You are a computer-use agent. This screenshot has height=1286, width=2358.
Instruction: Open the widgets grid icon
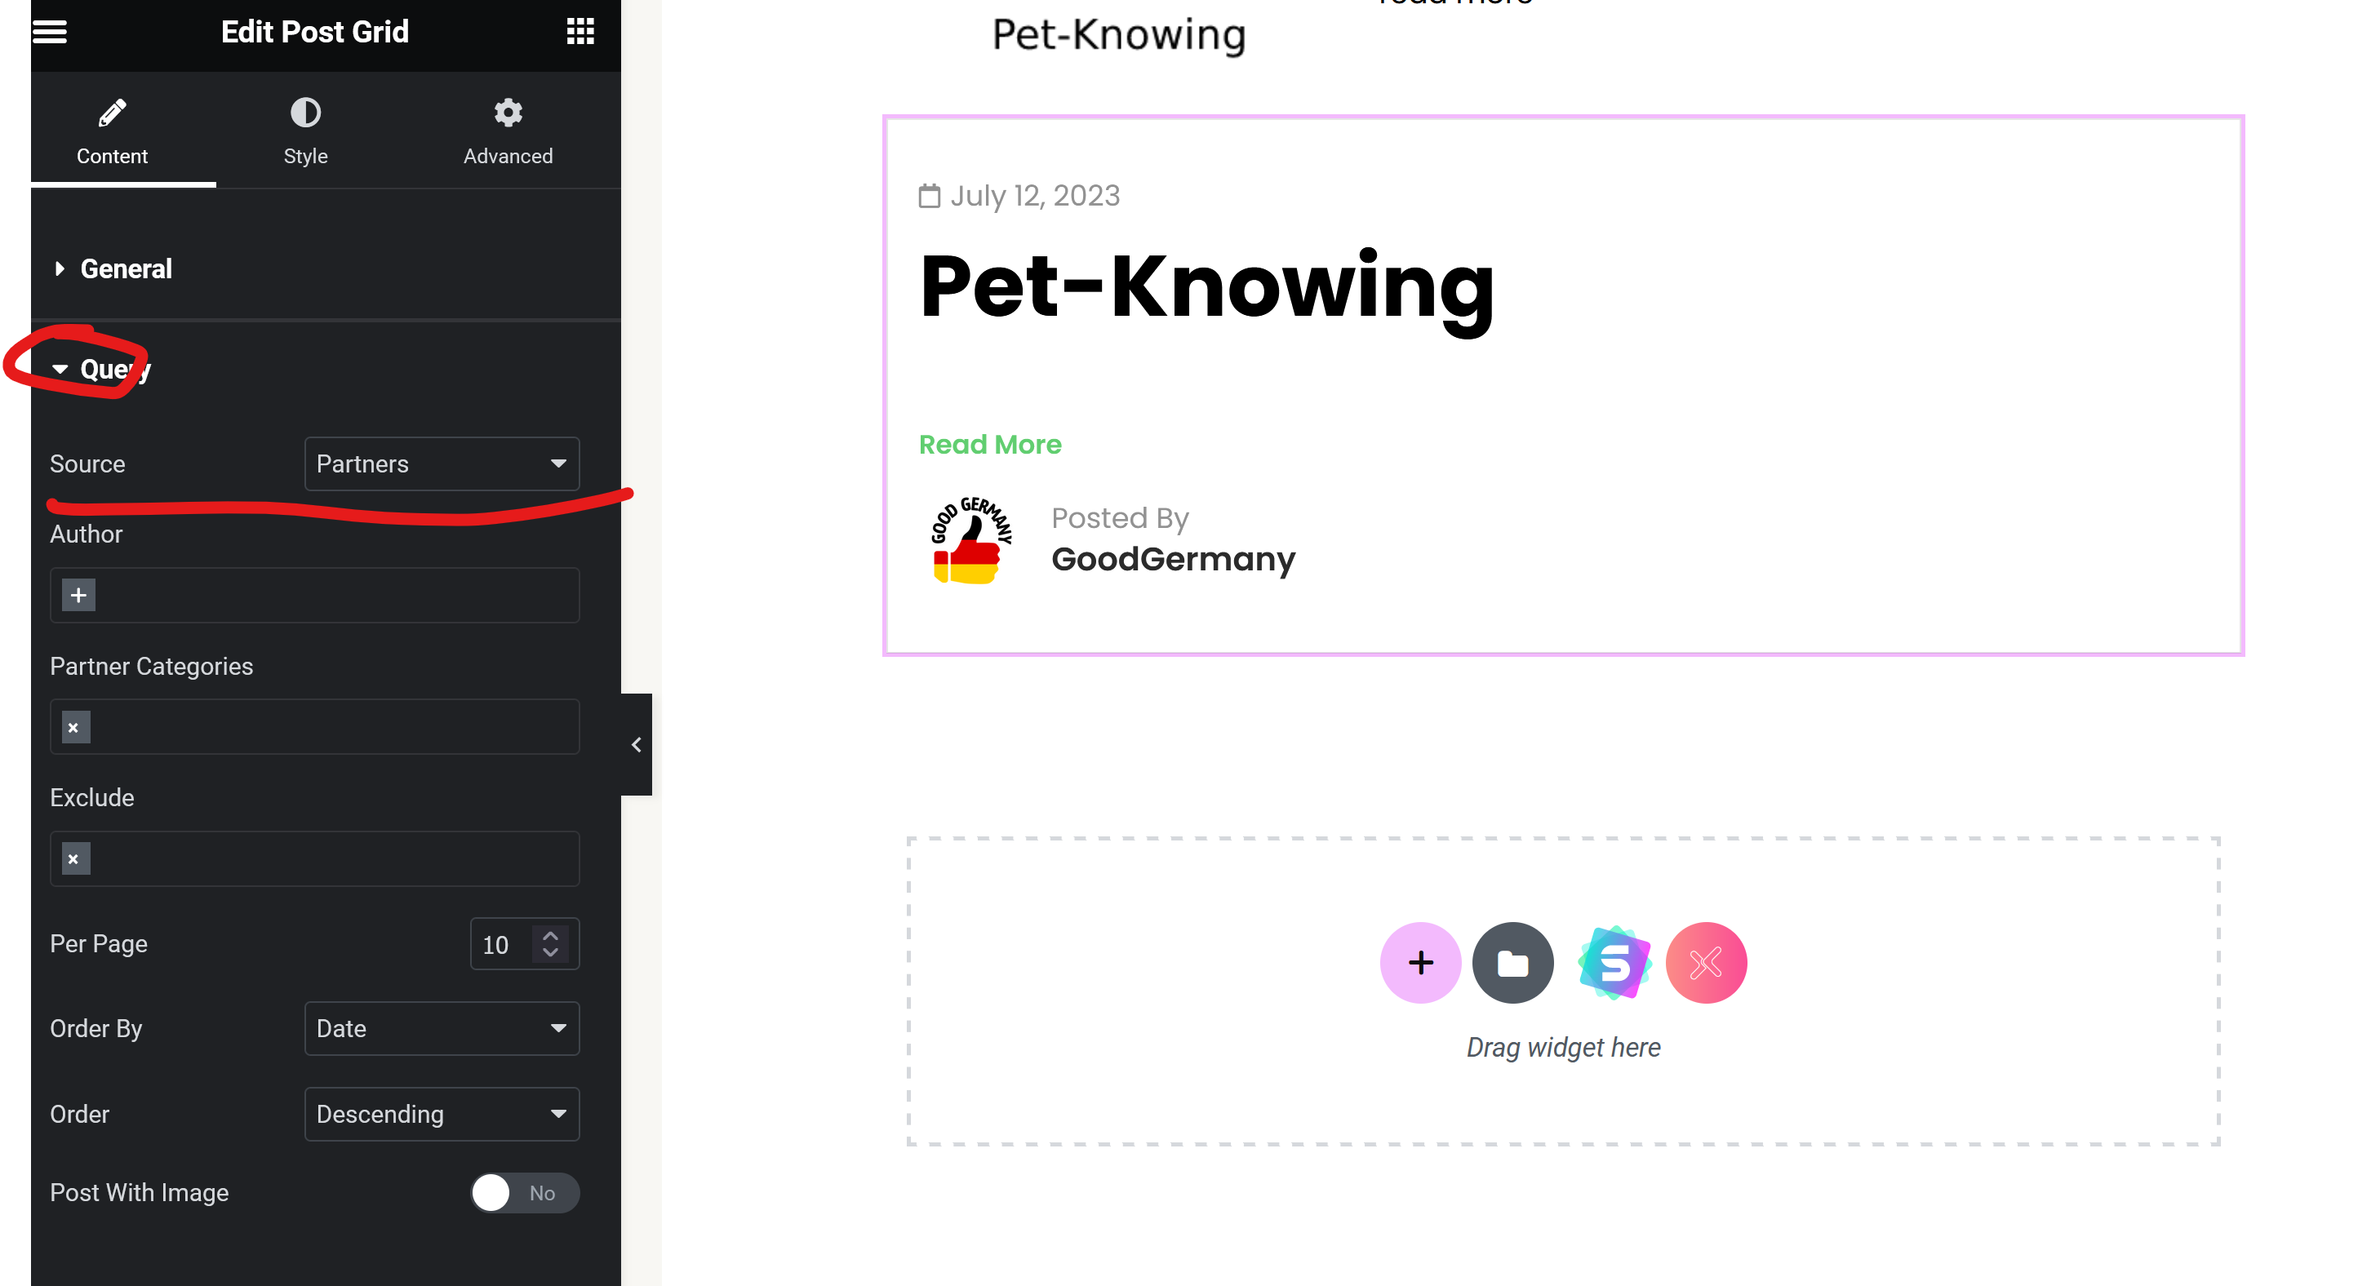click(580, 31)
